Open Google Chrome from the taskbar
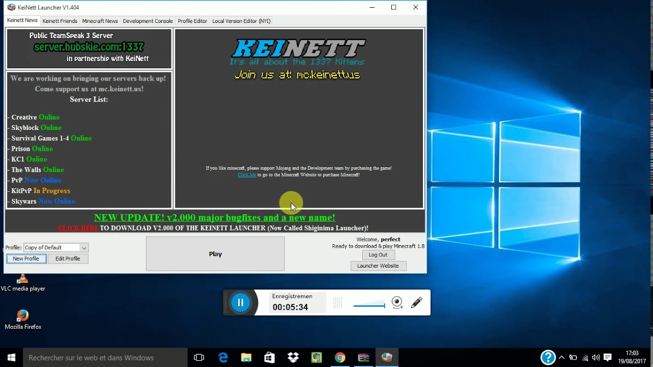Viewport: 653px width, 367px height. 340,358
